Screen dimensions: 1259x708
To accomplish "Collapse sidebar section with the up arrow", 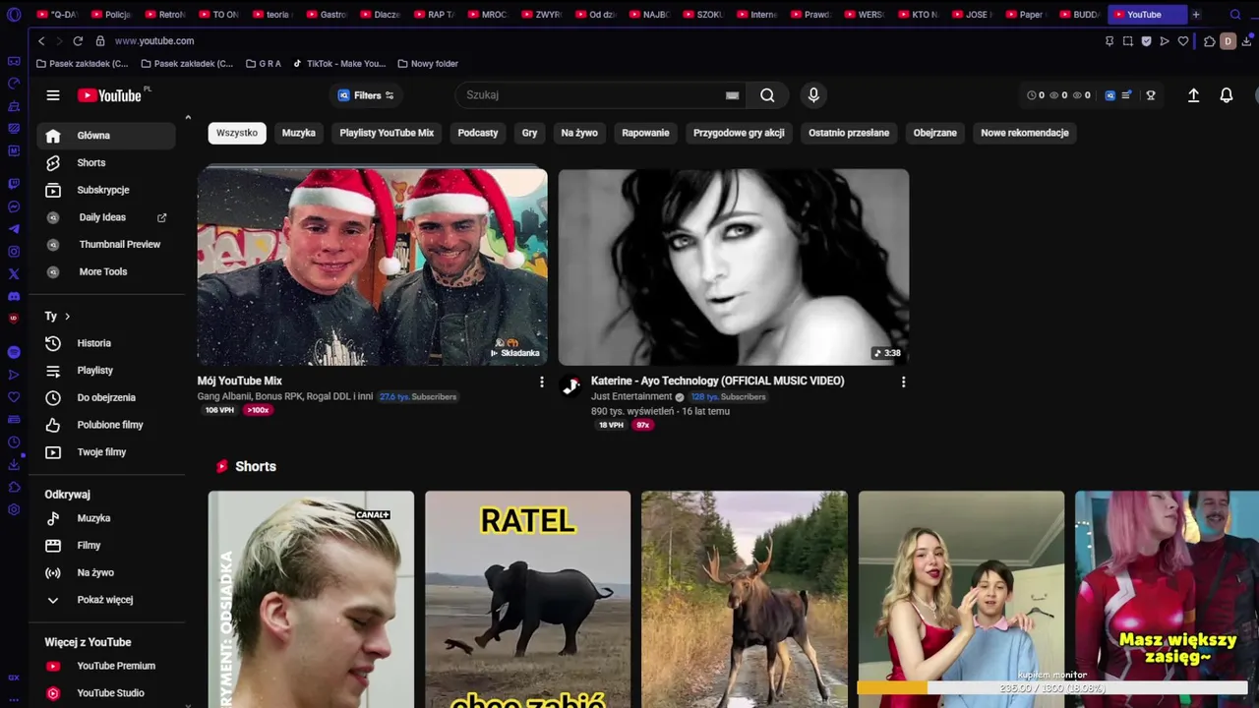I will (x=188, y=117).
